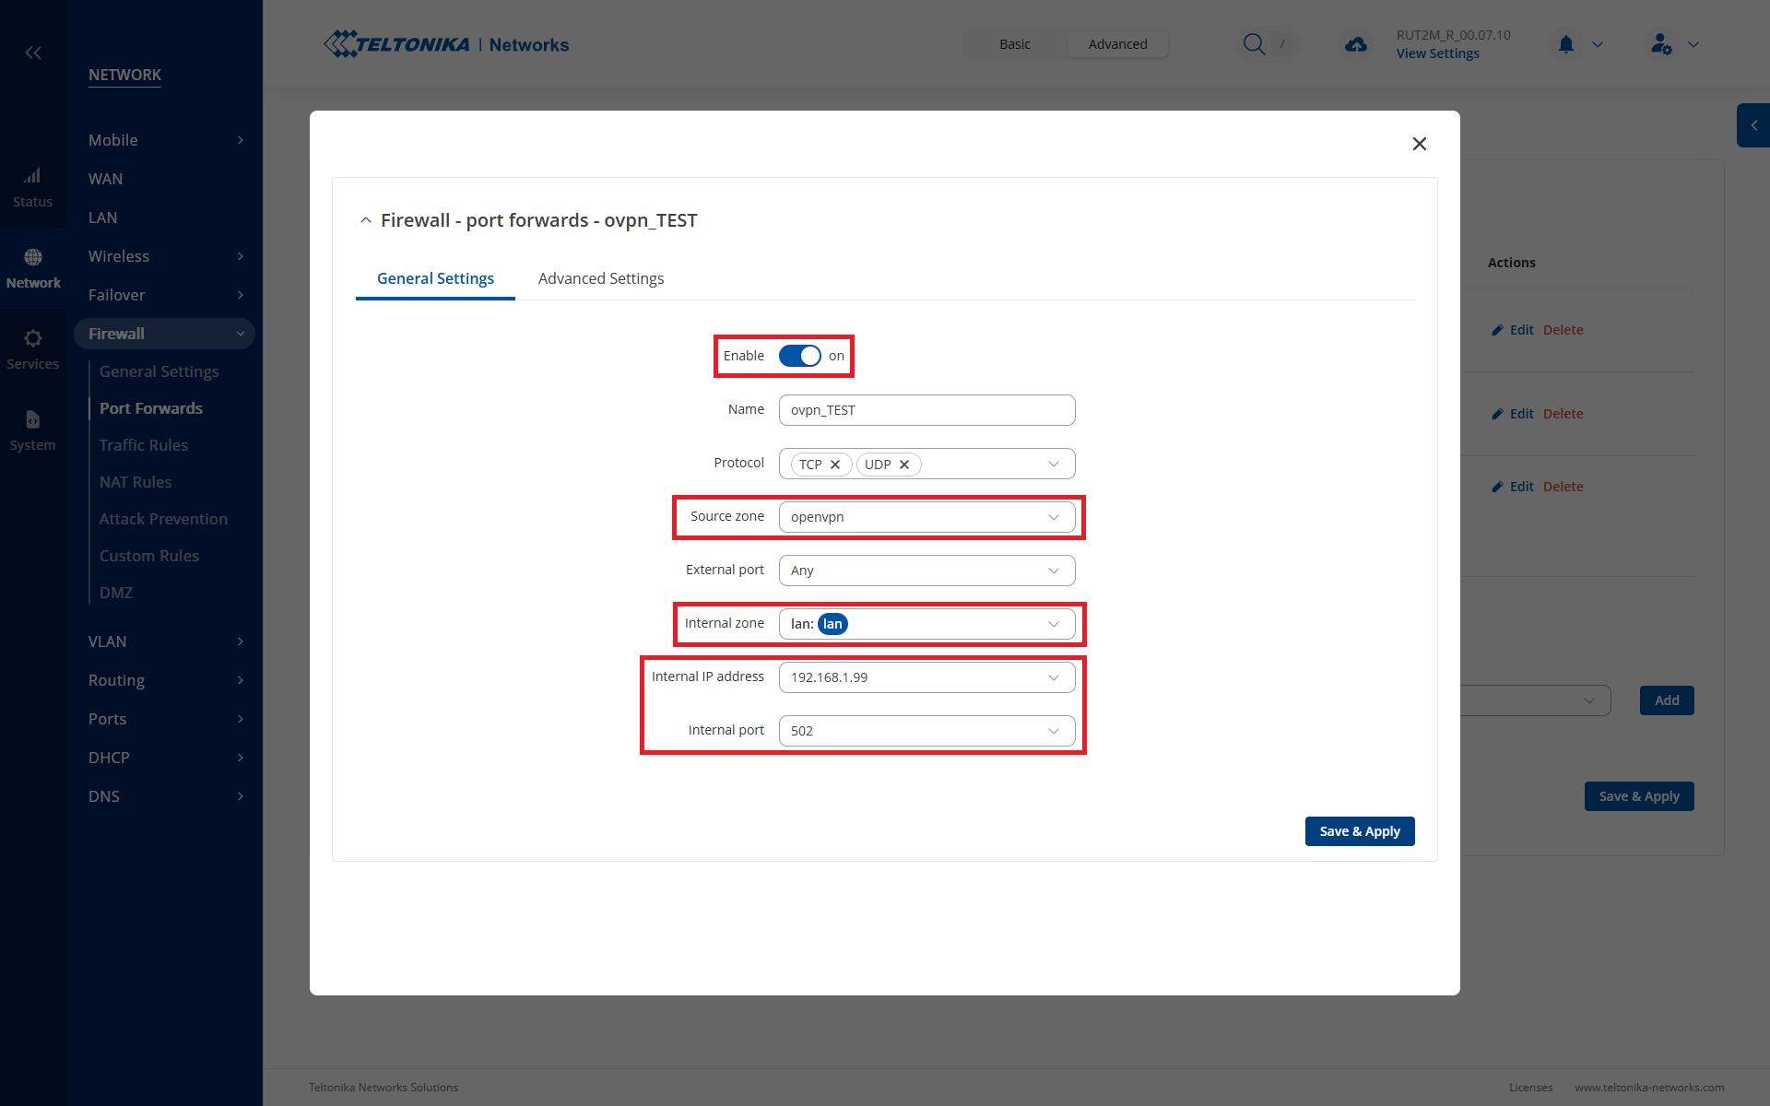Click the search magnifier icon
Image resolution: width=1770 pixels, height=1106 pixels.
pyautogui.click(x=1253, y=44)
